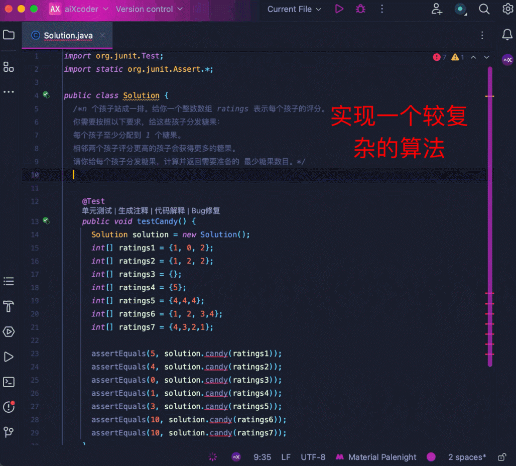Click the errors count indicator 7
Viewport: 516px width, 466px height.
coord(440,57)
